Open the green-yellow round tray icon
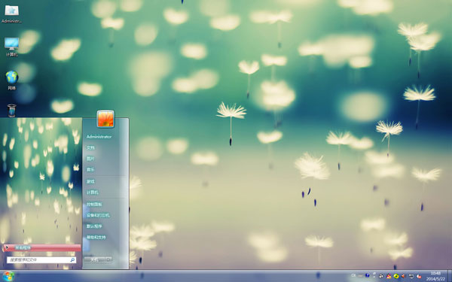 tap(396, 276)
